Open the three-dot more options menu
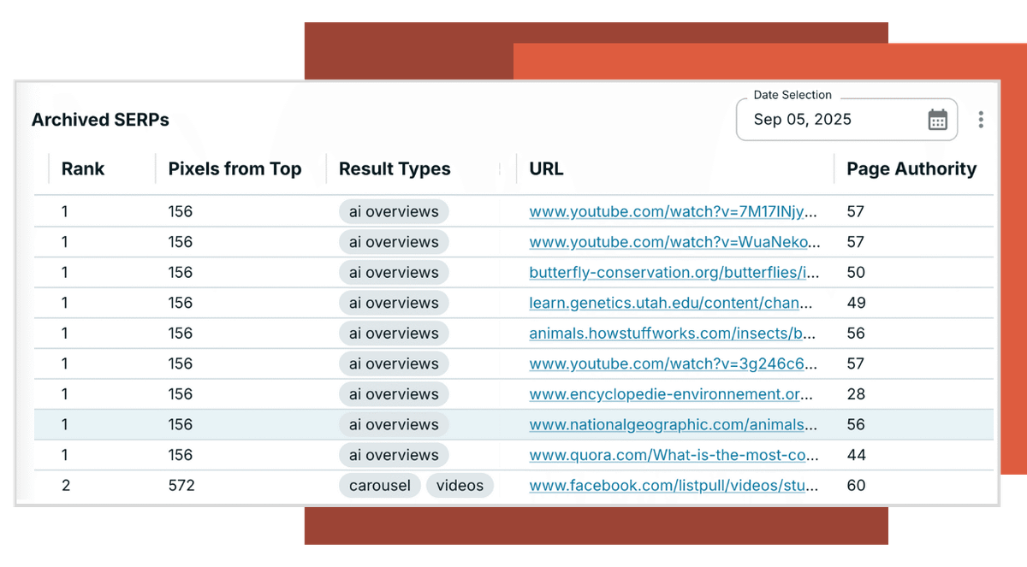1027x567 pixels. [981, 120]
